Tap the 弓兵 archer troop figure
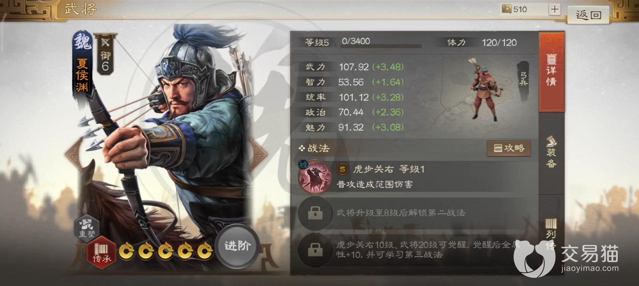 [x=486, y=90]
